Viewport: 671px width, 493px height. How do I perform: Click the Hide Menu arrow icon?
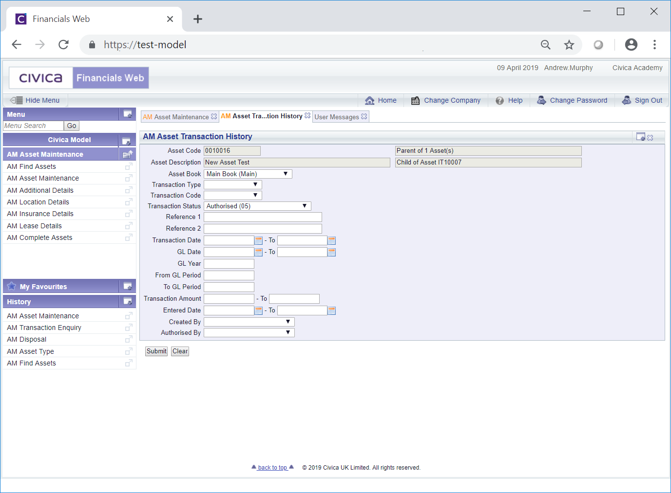click(x=17, y=100)
